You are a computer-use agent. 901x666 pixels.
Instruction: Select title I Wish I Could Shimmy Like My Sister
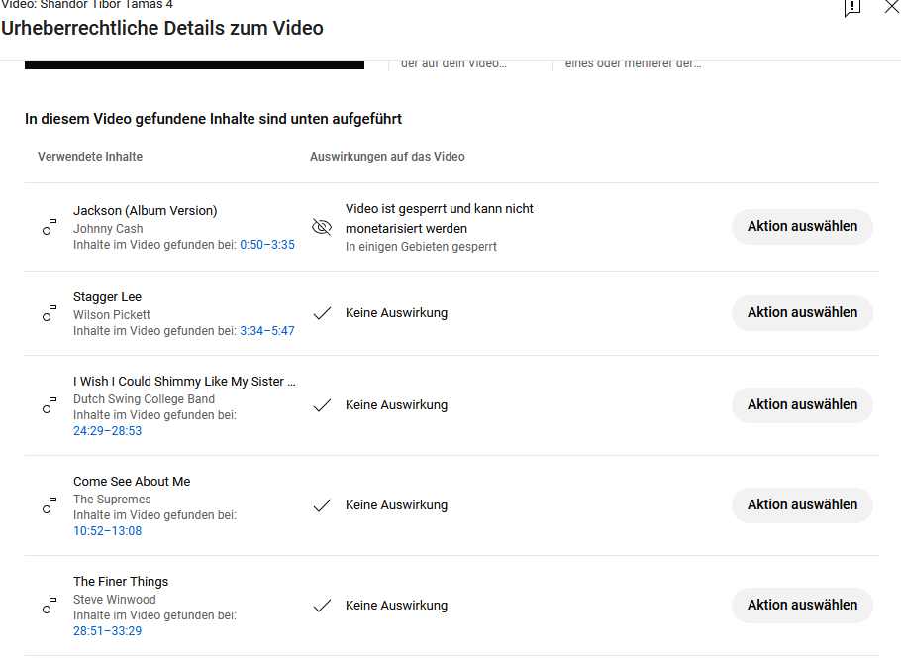(x=184, y=382)
